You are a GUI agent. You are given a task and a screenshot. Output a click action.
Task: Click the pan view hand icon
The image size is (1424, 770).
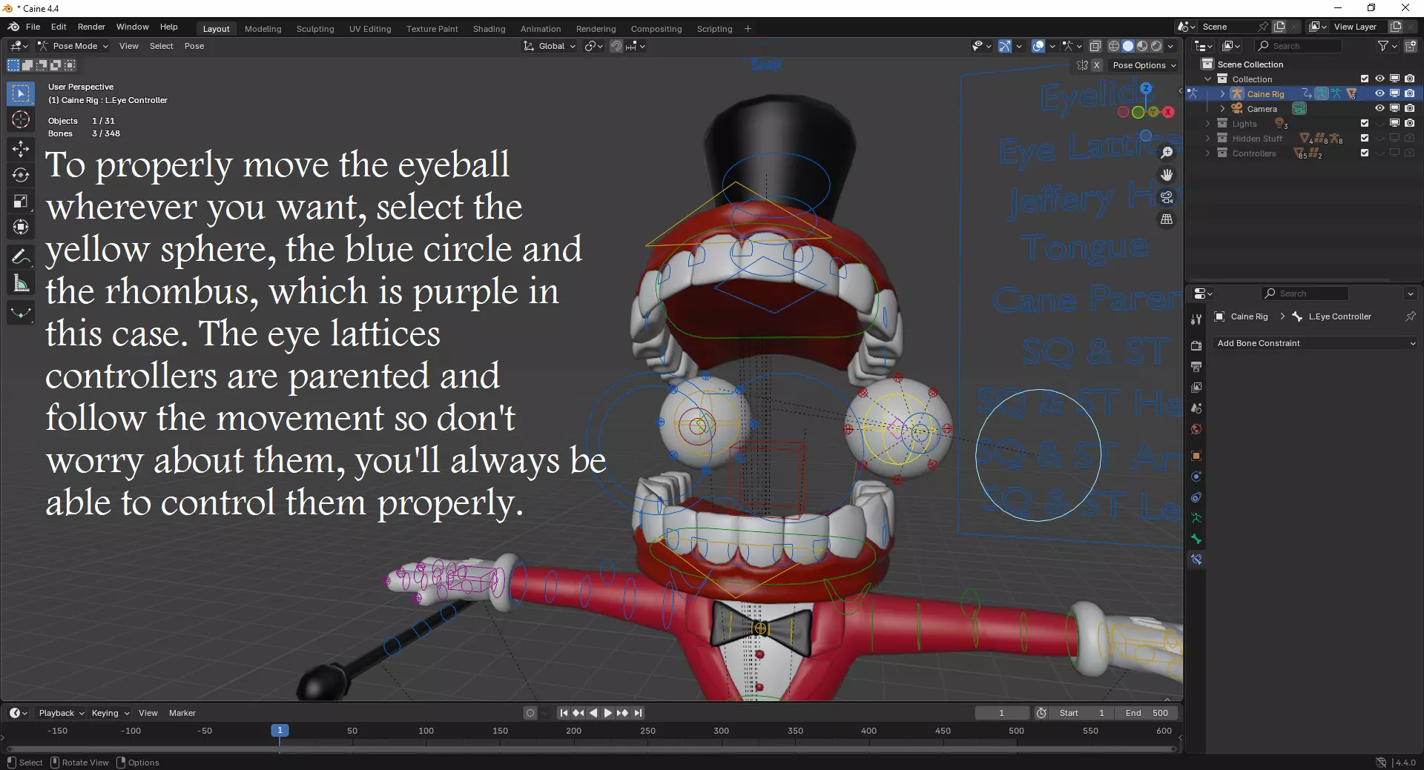1167,175
